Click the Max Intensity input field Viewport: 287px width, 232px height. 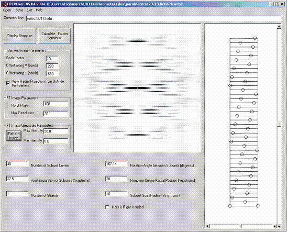pyautogui.click(x=56, y=131)
